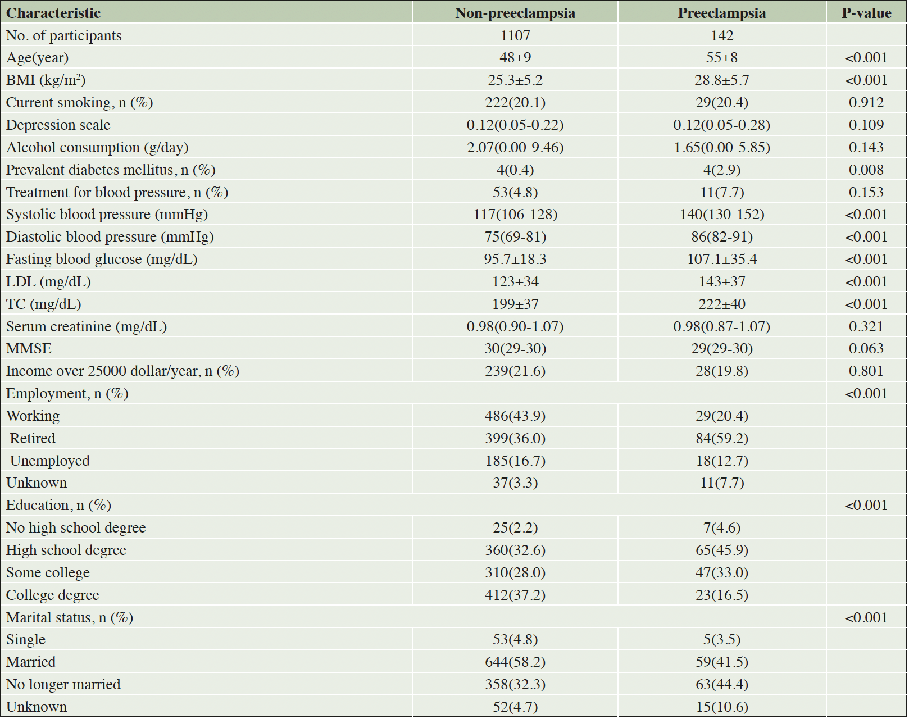Click the BMI (kg/m²) row label
The height and width of the screenshot is (719, 909).
pyautogui.click(x=46, y=80)
